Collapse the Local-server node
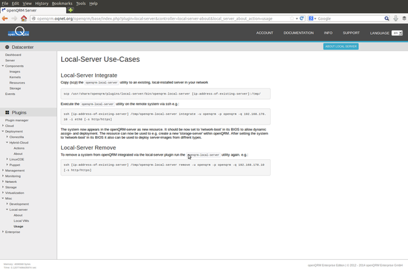This screenshot has height=270, width=408. (7, 209)
